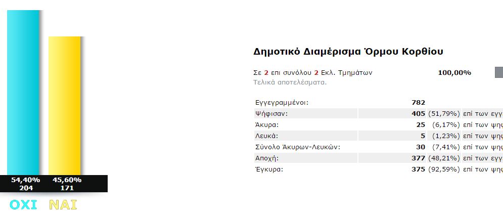Select the Εγγεγραμμένοι row
503x214 pixels.
coord(379,103)
